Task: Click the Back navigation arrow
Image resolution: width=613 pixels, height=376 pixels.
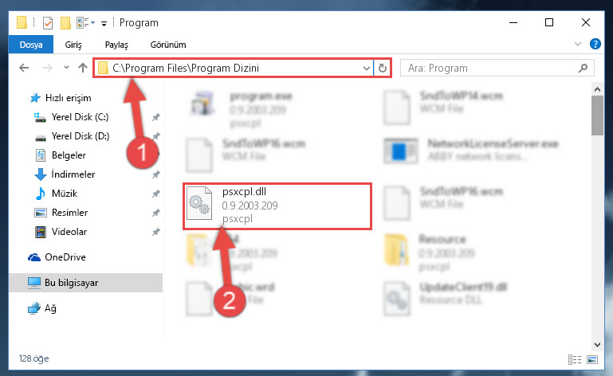Action: (x=24, y=68)
